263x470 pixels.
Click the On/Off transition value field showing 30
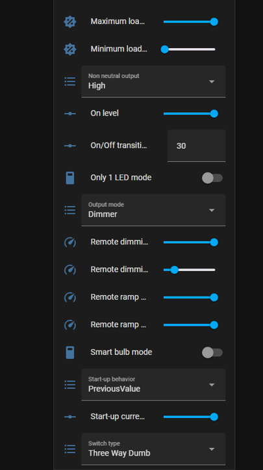(x=197, y=146)
